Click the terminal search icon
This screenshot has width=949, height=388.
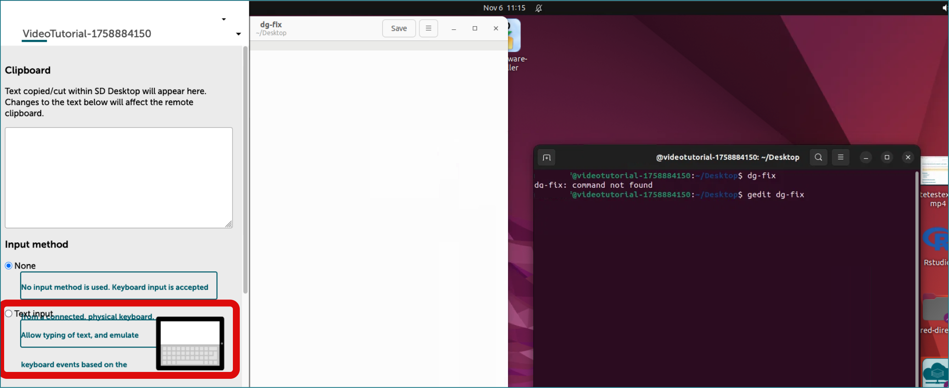point(818,157)
